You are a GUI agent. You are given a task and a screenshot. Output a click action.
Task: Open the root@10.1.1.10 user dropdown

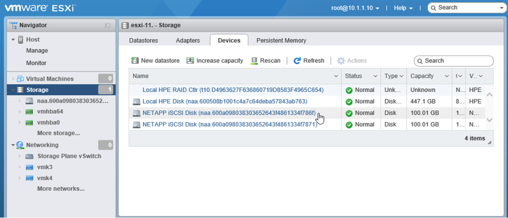[355, 8]
